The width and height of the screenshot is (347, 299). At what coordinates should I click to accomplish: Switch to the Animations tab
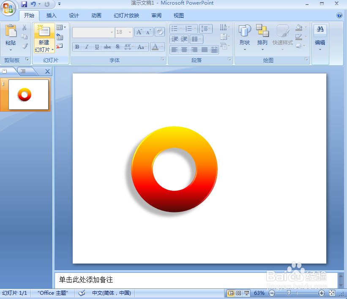(96, 16)
